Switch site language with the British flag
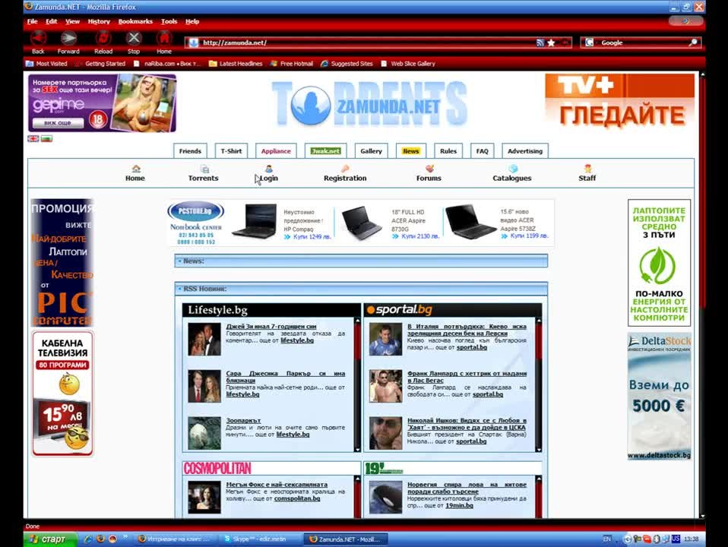This screenshot has height=547, width=728. click(x=33, y=138)
